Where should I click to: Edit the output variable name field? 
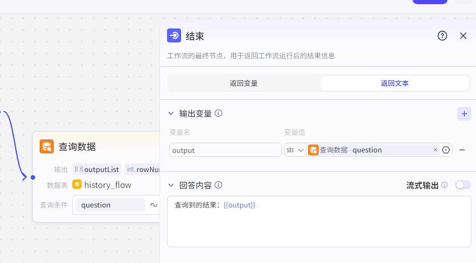[x=225, y=150]
